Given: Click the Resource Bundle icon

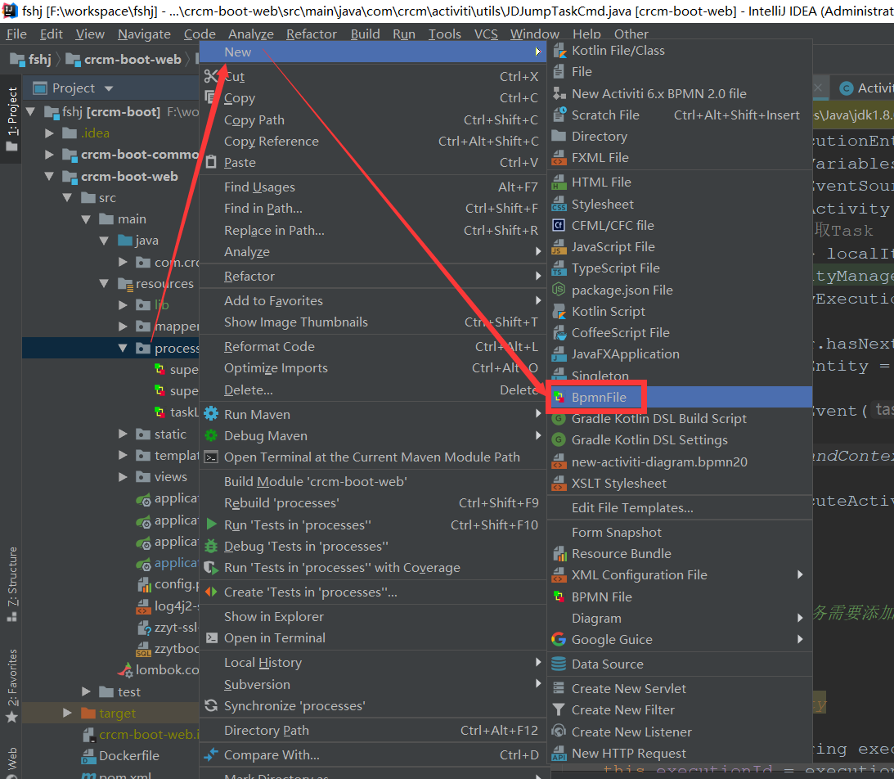Looking at the screenshot, I should 559,554.
